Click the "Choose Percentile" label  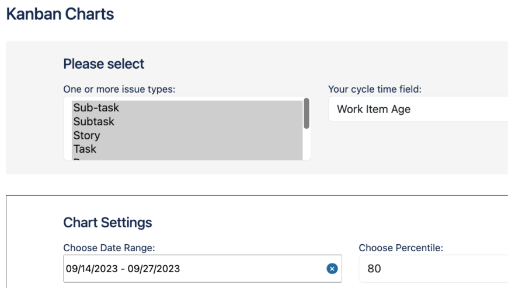pyautogui.click(x=401, y=248)
